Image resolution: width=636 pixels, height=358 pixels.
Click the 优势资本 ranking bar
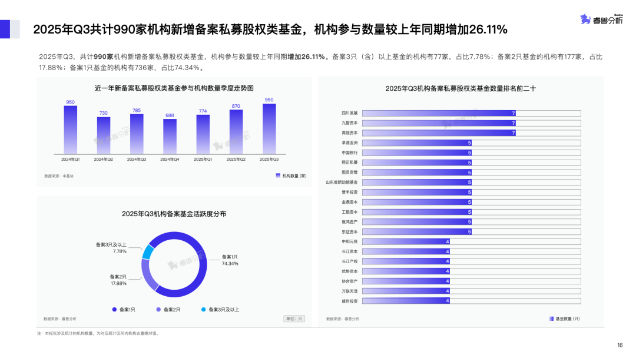(x=406, y=271)
